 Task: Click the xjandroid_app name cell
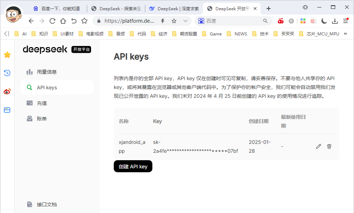(x=132, y=147)
